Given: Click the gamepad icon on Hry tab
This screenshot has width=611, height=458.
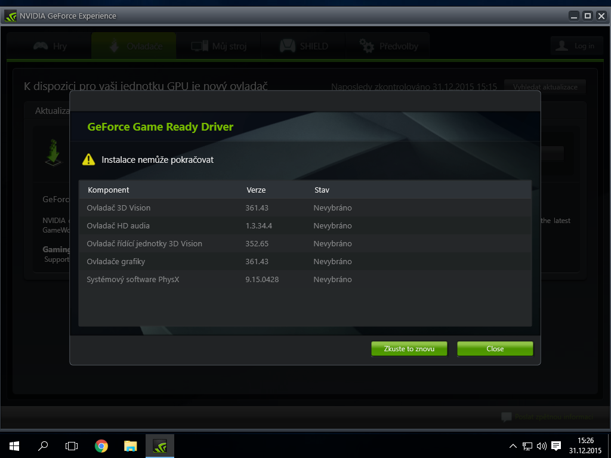Looking at the screenshot, I should (x=41, y=46).
